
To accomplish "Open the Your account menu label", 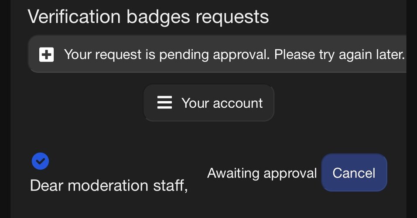I will point(222,103).
